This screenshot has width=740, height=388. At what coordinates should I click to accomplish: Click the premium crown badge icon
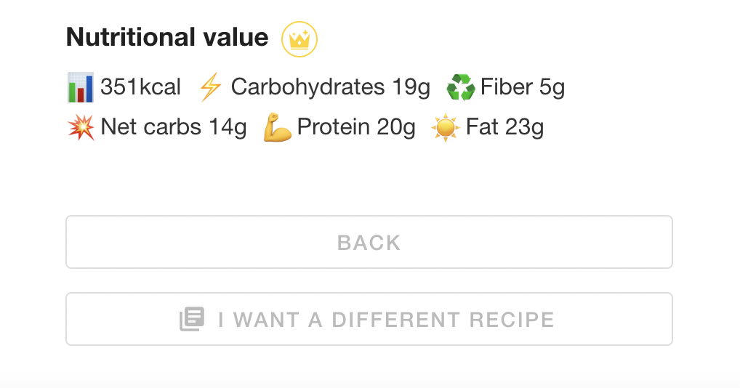299,39
